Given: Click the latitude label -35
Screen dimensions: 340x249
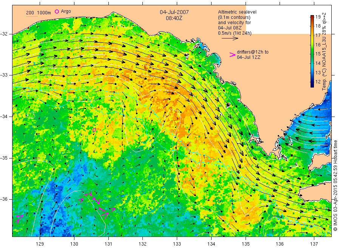Looking at the screenshot, I should (4, 158).
